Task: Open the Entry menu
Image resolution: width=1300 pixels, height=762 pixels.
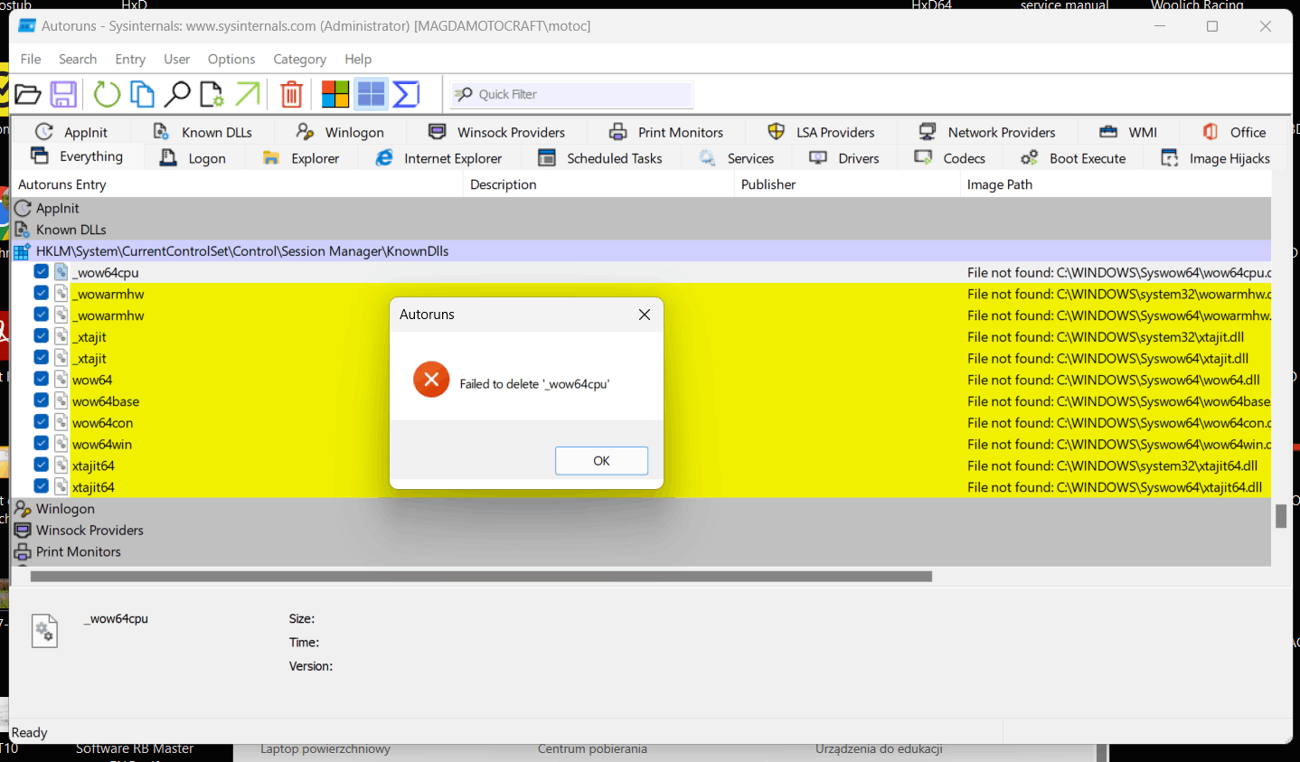Action: point(130,59)
